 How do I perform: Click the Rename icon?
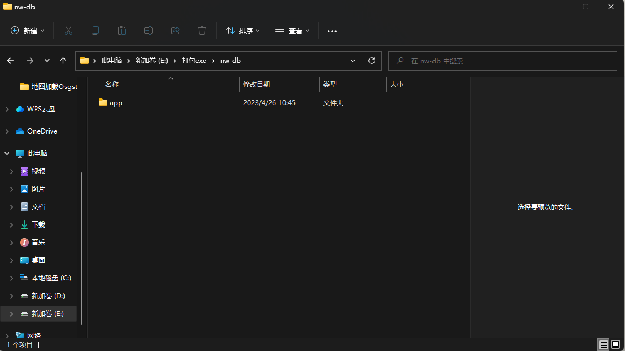coord(148,31)
